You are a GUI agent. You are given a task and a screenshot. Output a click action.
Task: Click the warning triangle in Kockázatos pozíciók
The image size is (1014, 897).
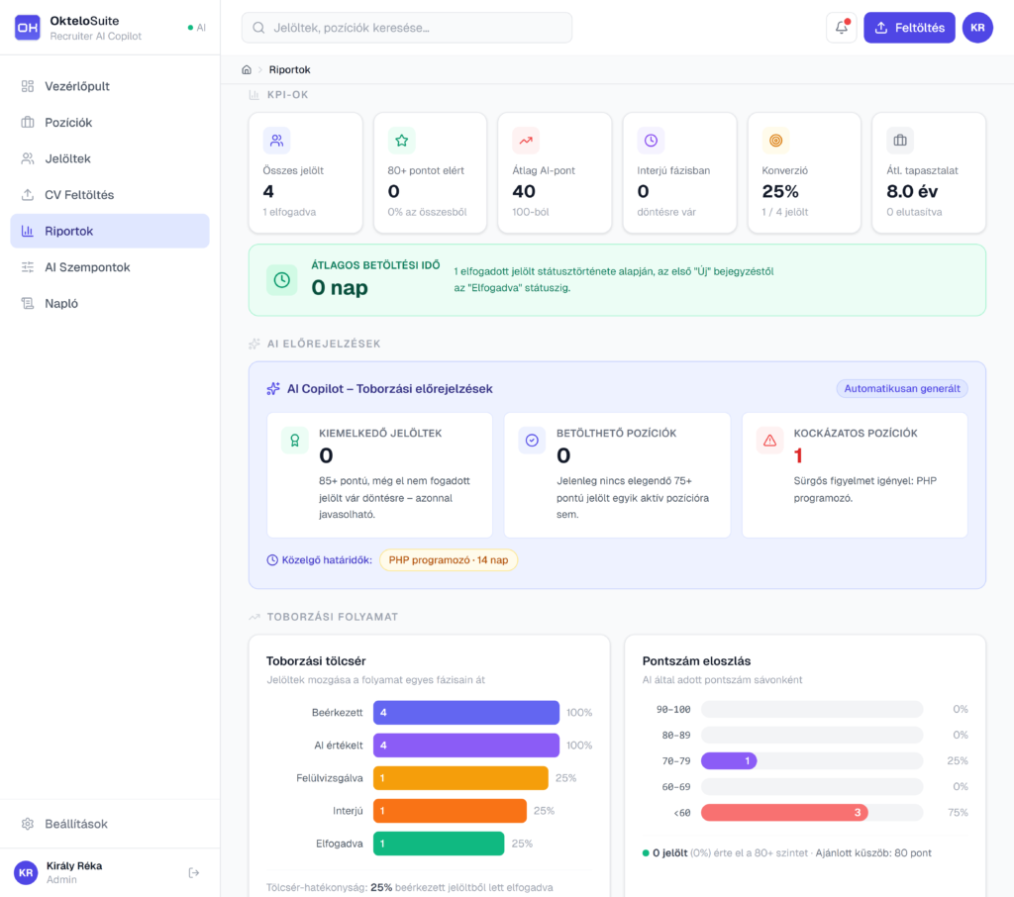pos(769,441)
